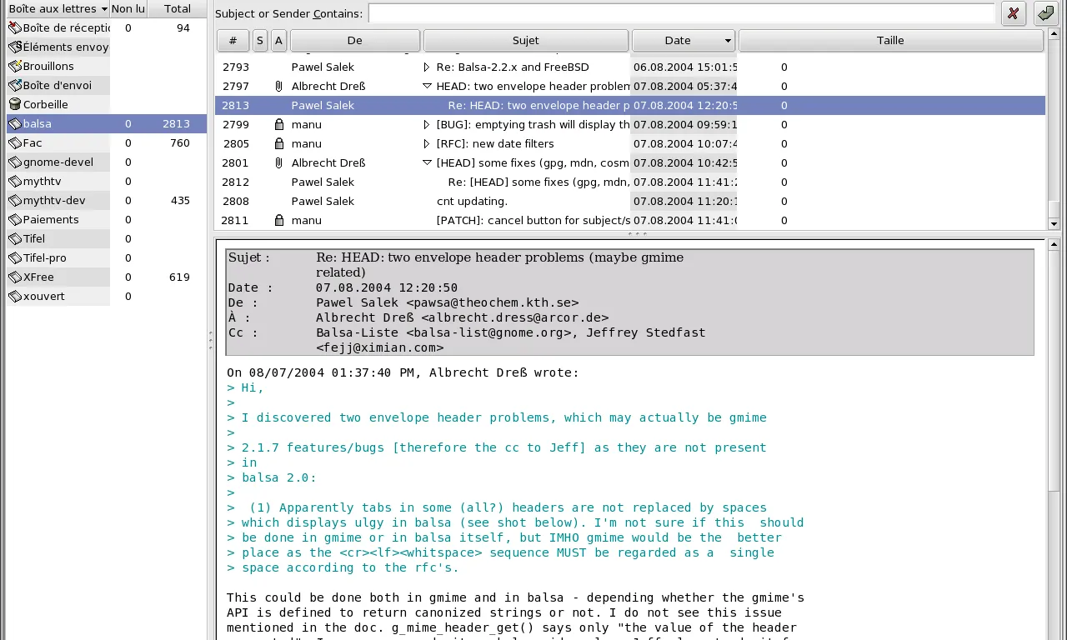Open the Tifel-pro mailbox icon
Image resolution: width=1067 pixels, height=640 pixels.
click(x=15, y=257)
